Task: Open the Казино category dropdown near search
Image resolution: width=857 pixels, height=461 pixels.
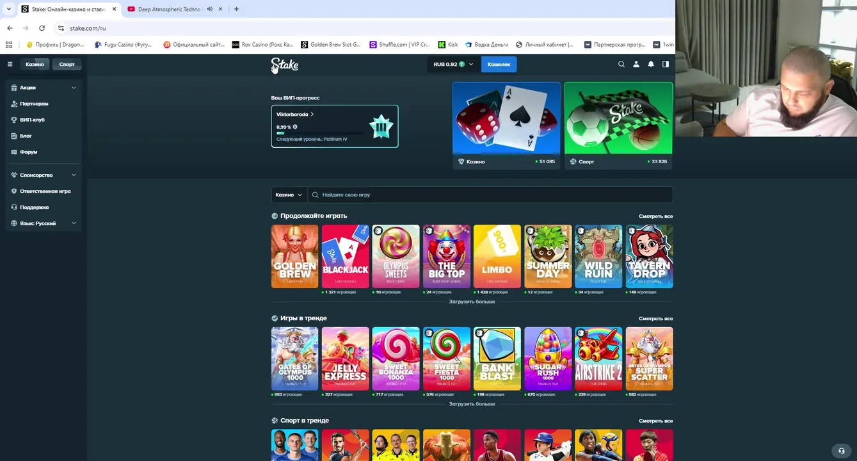Action: 288,195
